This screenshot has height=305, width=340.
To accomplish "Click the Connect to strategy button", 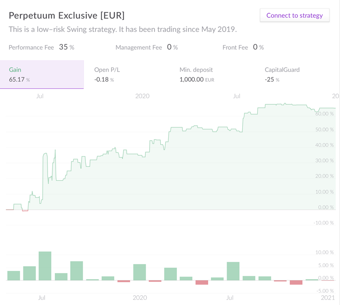I will tap(295, 15).
